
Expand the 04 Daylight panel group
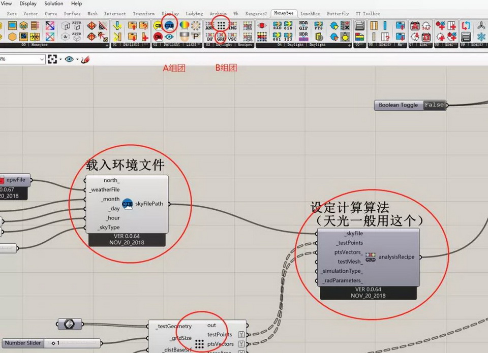point(349,45)
